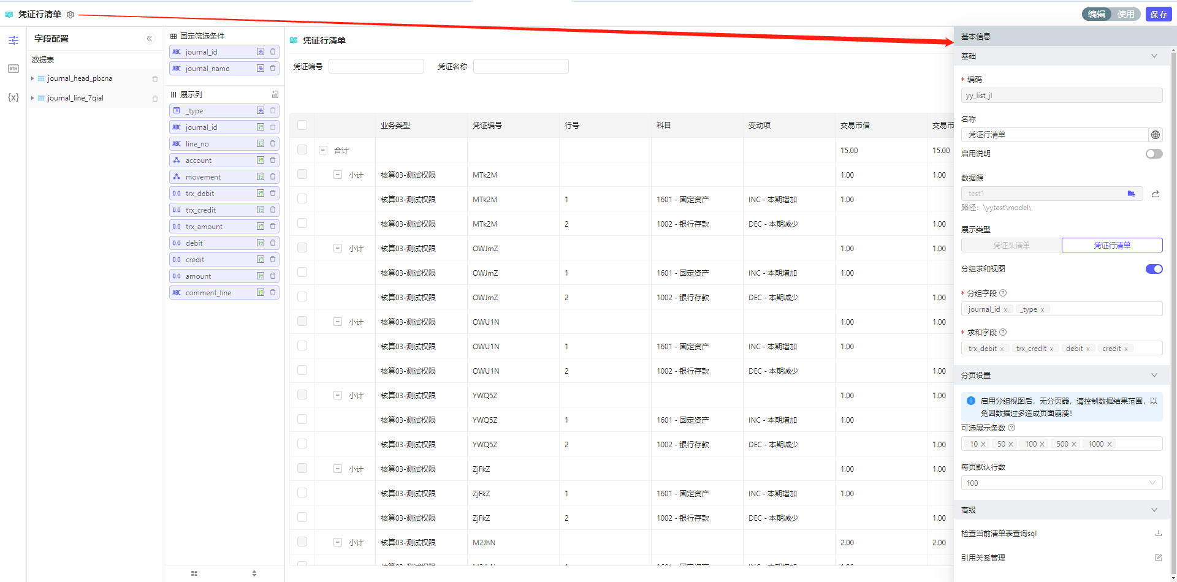This screenshot has height=582, width=1177.
Task: Open 引用关系管理 edit icon
Action: [x=1158, y=557]
